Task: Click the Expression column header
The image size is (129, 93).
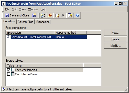Action: 30,33
